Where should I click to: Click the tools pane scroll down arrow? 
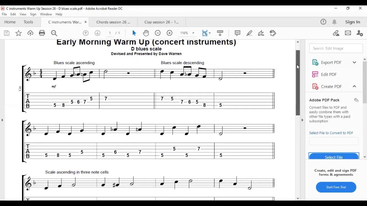365,157
